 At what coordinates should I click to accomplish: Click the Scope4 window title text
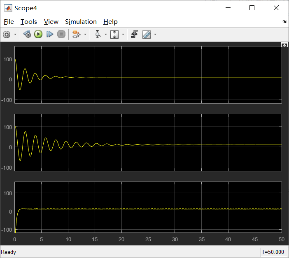click(x=26, y=8)
